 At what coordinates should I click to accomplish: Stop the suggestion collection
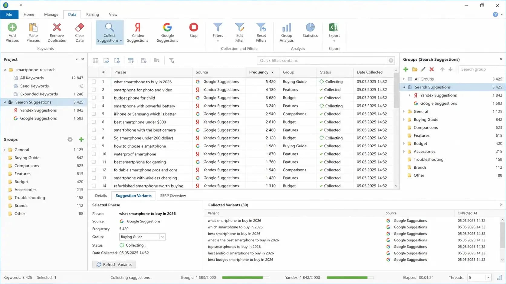(194, 30)
